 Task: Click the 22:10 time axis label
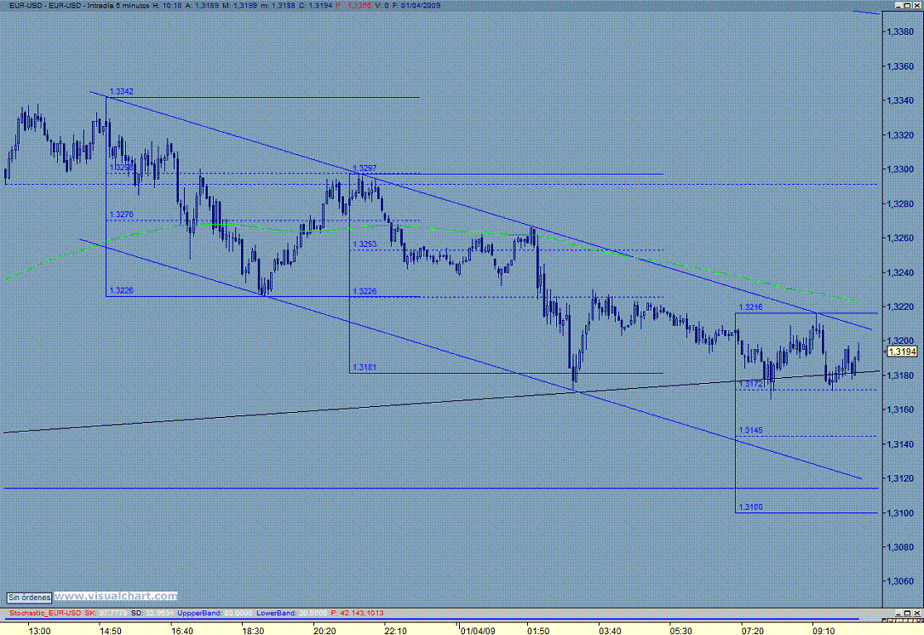(x=396, y=631)
